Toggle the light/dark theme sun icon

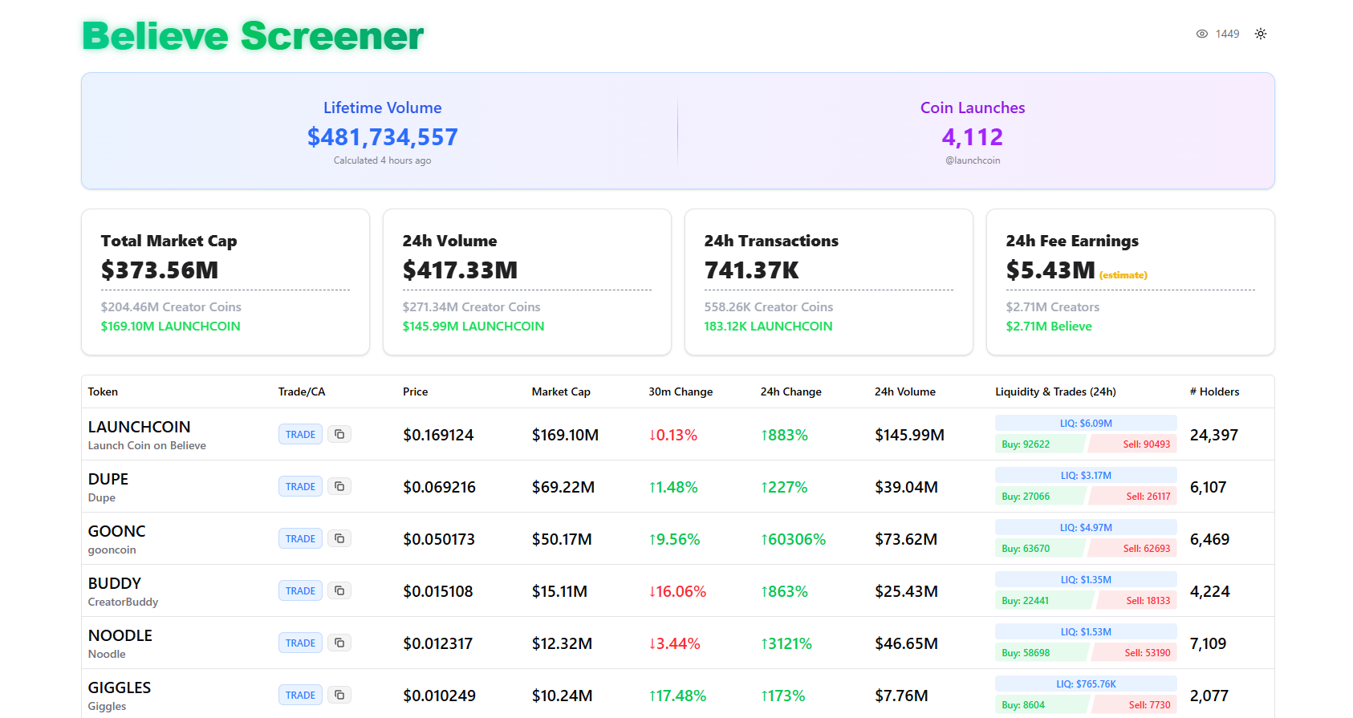pos(1261,34)
